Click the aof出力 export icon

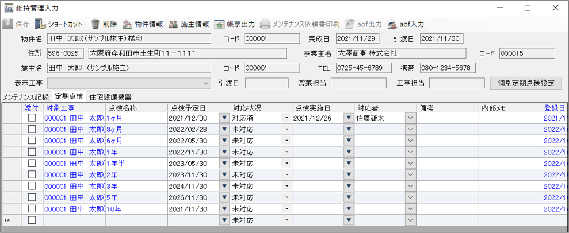point(350,24)
